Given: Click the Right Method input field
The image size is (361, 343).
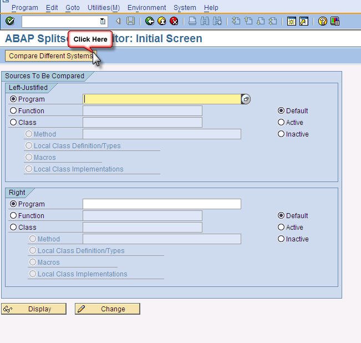Looking at the screenshot, I should [x=162, y=239].
